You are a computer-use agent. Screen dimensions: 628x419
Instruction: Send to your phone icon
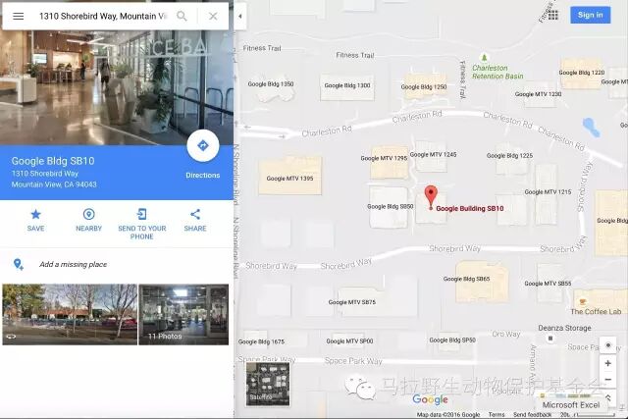pyautogui.click(x=141, y=214)
